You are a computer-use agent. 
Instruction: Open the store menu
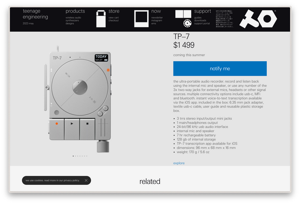point(114,11)
